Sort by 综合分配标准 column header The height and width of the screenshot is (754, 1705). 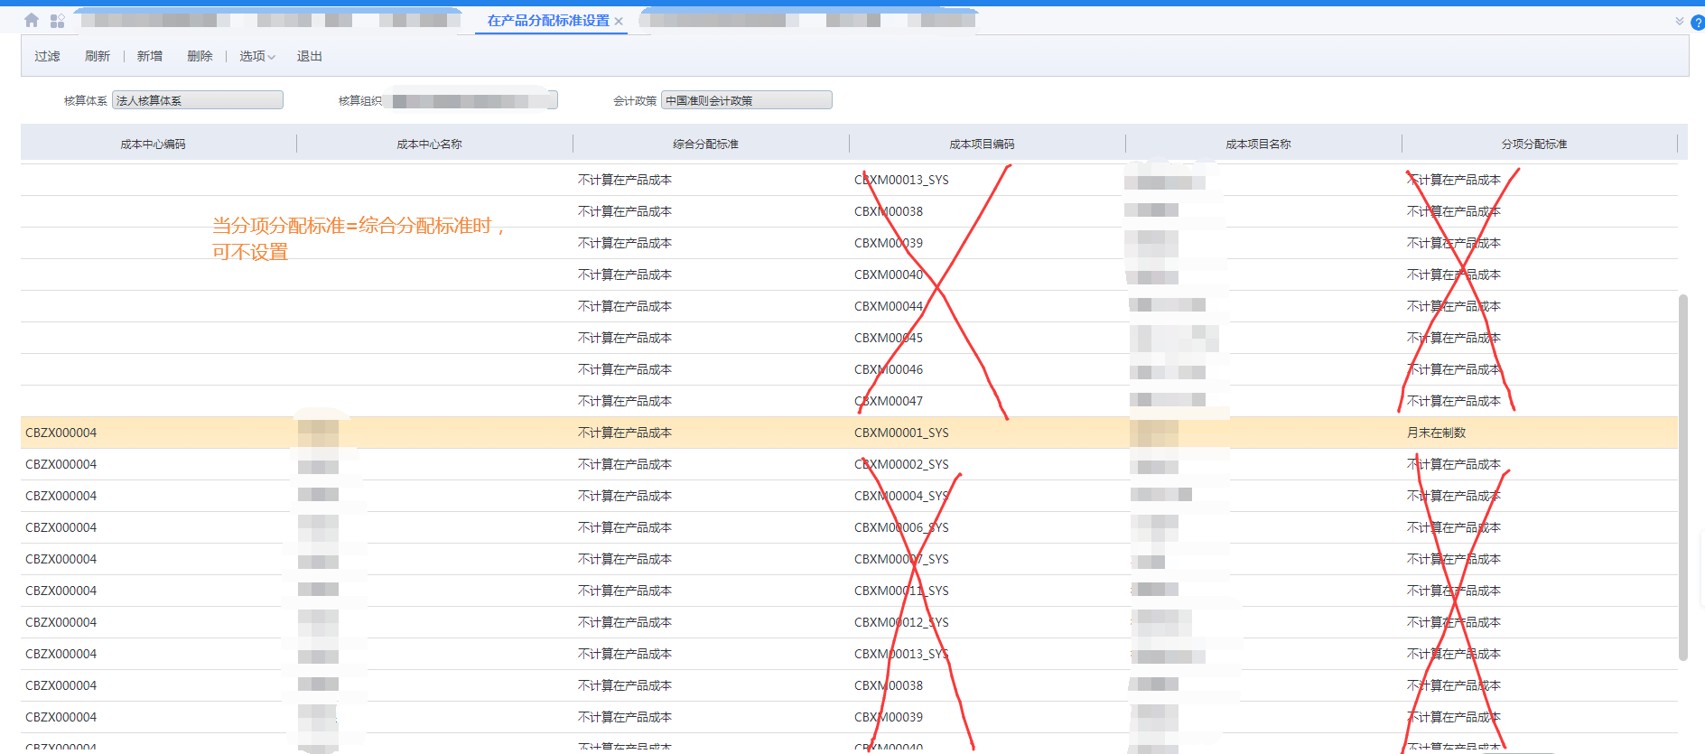pyautogui.click(x=705, y=144)
